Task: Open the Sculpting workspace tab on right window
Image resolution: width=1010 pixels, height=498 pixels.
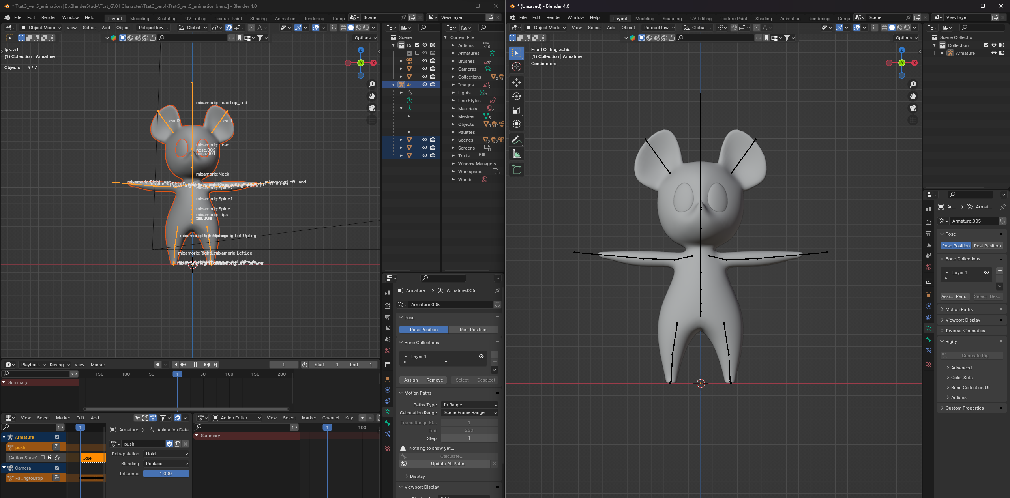Action: tap(672, 18)
